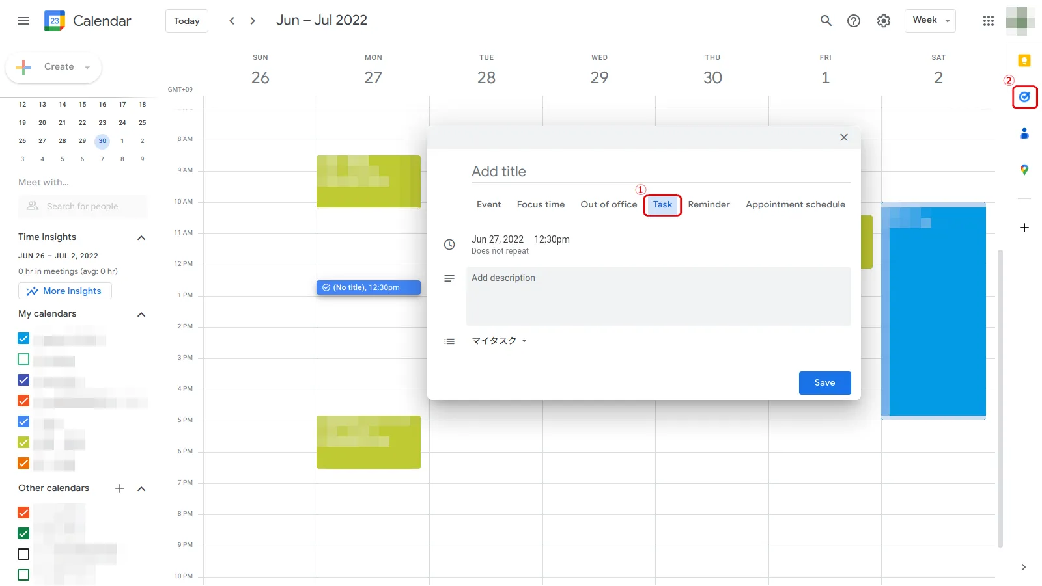Viewport: 1042px width, 586px height.
Task: Open Google Keep from the side panel
Action: (1024, 60)
